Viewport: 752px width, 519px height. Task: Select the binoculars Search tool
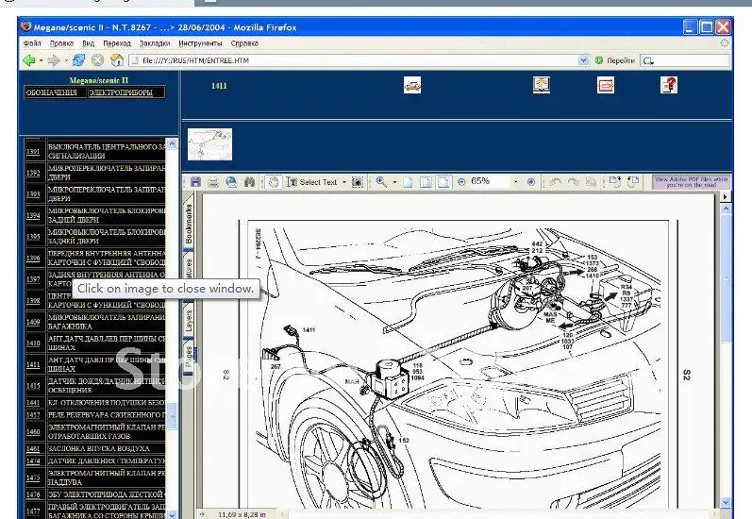249,182
